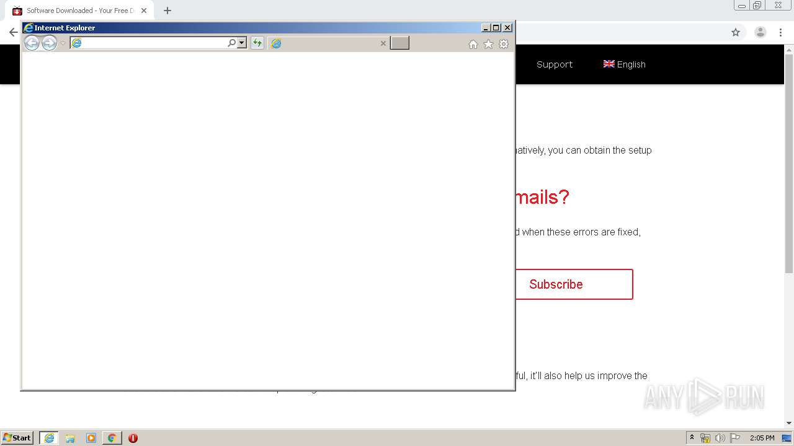794x446 pixels.
Task: Click Internet Explorer forward arrow button
Action: 49,43
